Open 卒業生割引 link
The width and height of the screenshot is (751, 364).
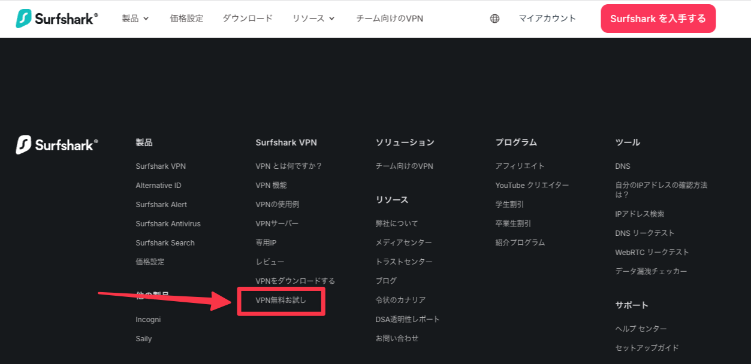click(x=513, y=223)
